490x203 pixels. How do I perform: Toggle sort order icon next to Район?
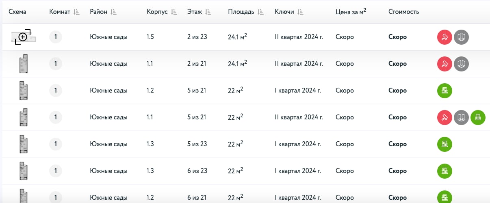click(114, 12)
